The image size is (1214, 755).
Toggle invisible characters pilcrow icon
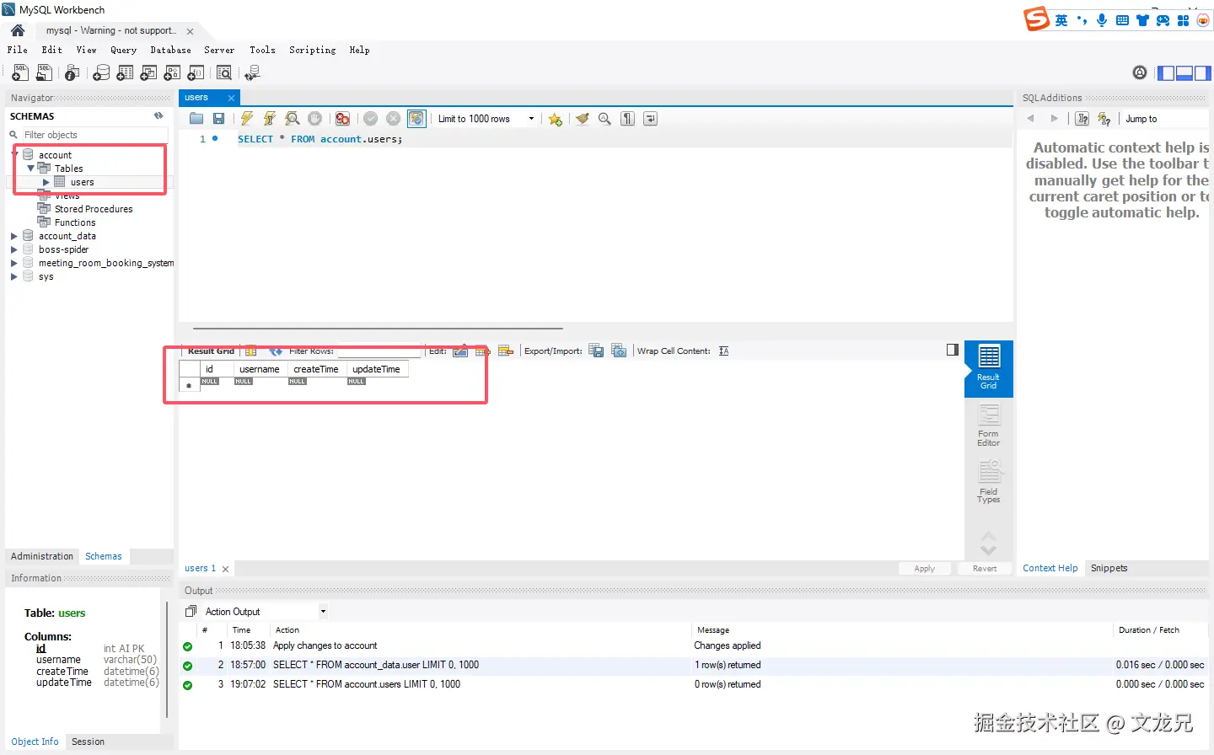click(627, 119)
